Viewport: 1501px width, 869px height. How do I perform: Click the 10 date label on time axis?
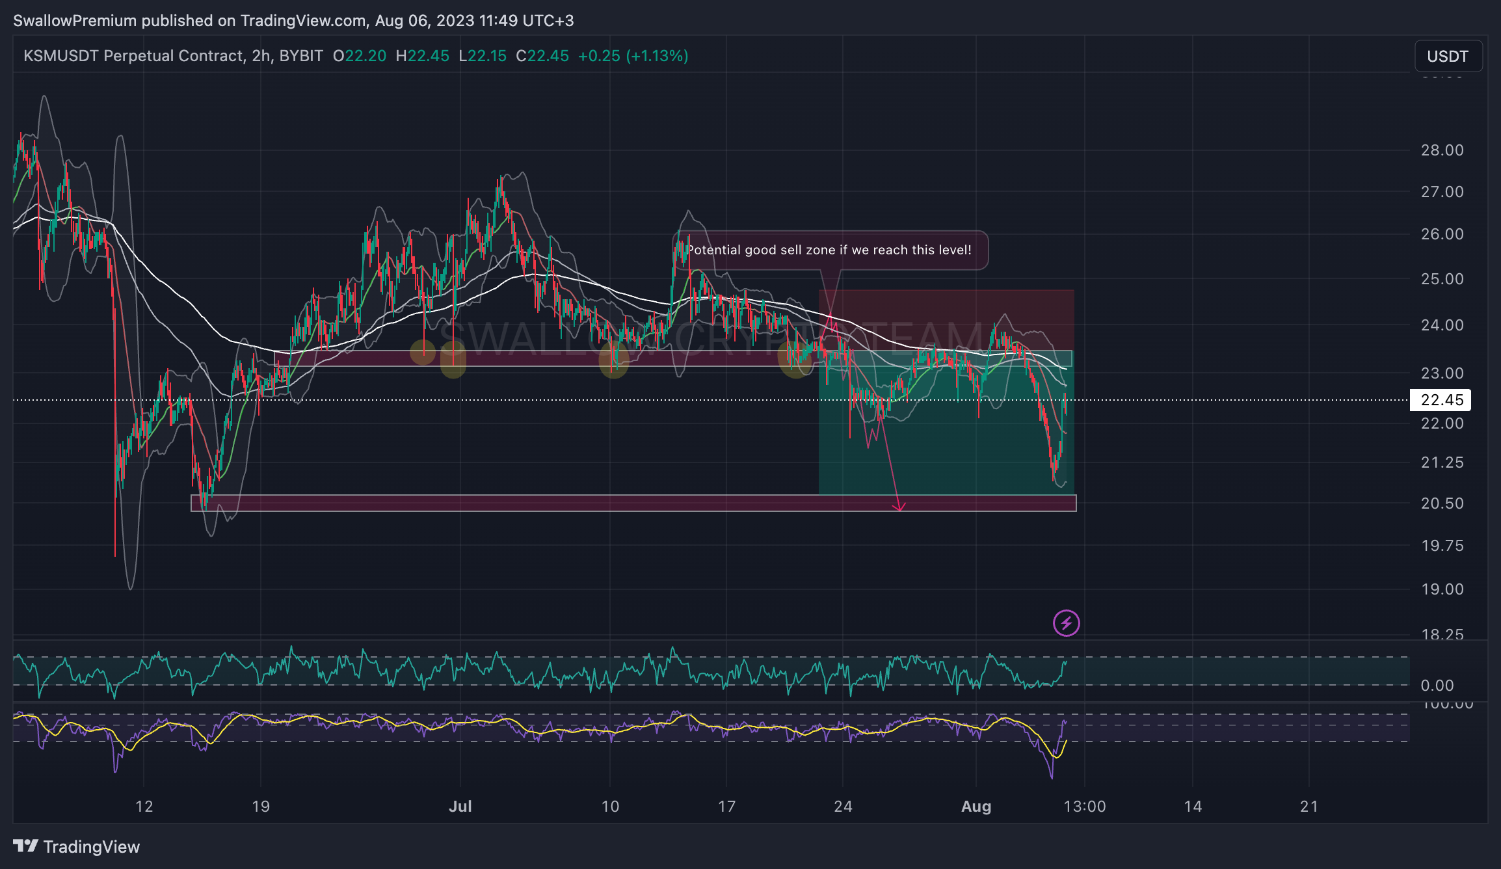pyautogui.click(x=610, y=806)
